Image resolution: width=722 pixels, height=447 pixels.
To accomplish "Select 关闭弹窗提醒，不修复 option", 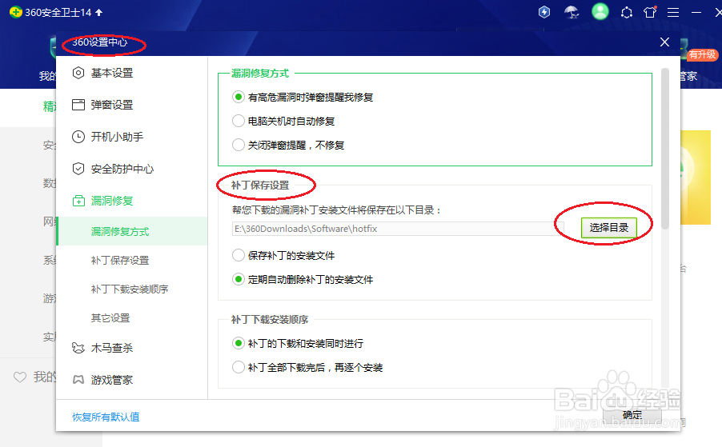I will (289, 145).
